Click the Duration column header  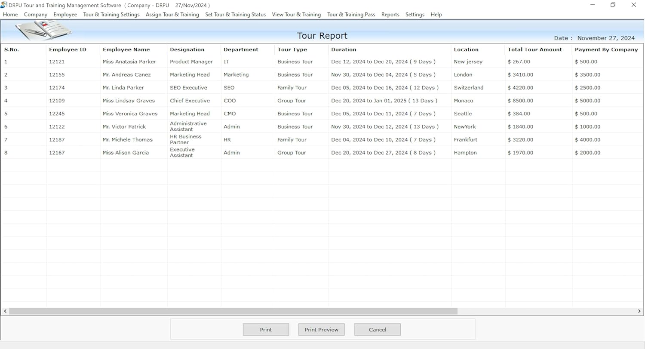coord(344,49)
